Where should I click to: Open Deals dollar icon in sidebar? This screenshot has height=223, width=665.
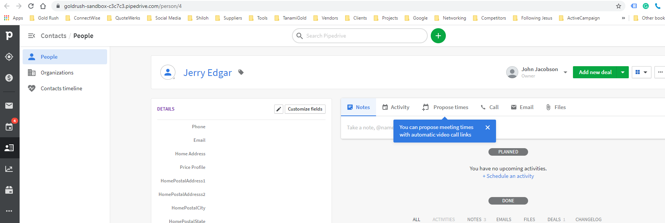9,78
